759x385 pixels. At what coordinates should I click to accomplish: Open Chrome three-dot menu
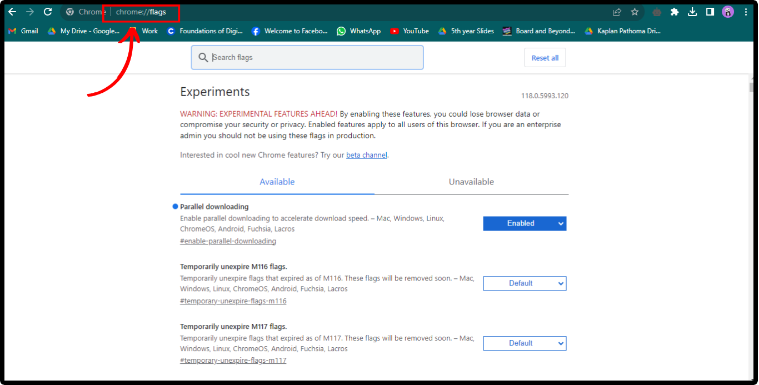[x=746, y=12]
